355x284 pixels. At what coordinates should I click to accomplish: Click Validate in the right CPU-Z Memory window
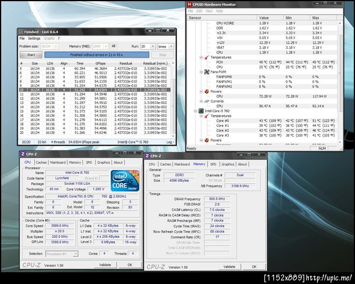pyautogui.click(x=229, y=267)
